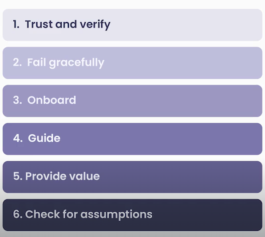Select the Check for assumptions card
The image size is (265, 237).
[x=132, y=215]
